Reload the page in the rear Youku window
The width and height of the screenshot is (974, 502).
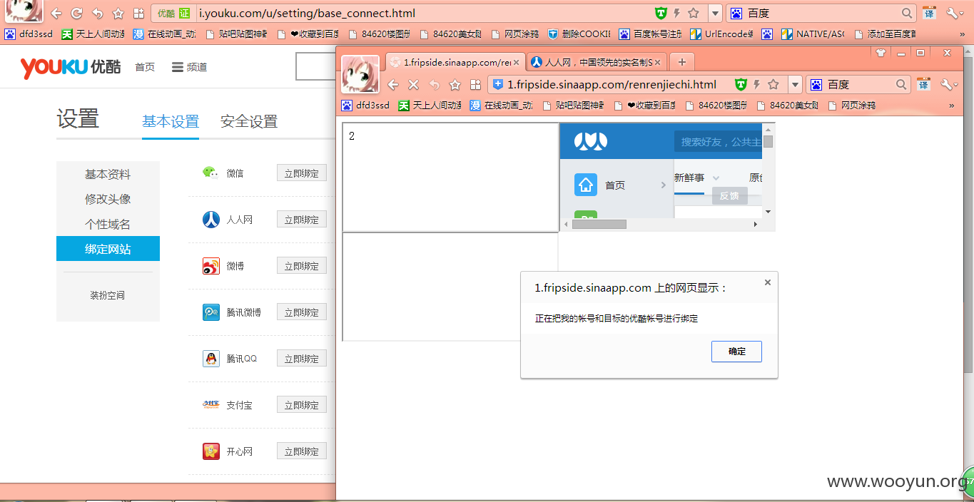tap(76, 13)
